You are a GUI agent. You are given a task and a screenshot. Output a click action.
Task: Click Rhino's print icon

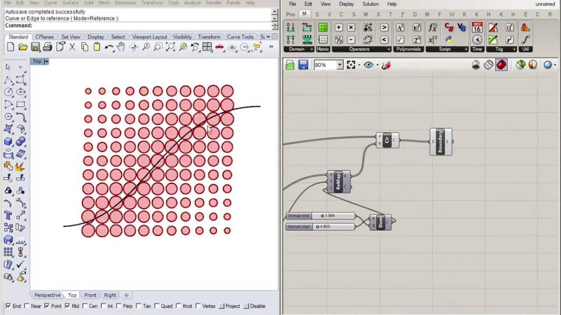(x=48, y=47)
